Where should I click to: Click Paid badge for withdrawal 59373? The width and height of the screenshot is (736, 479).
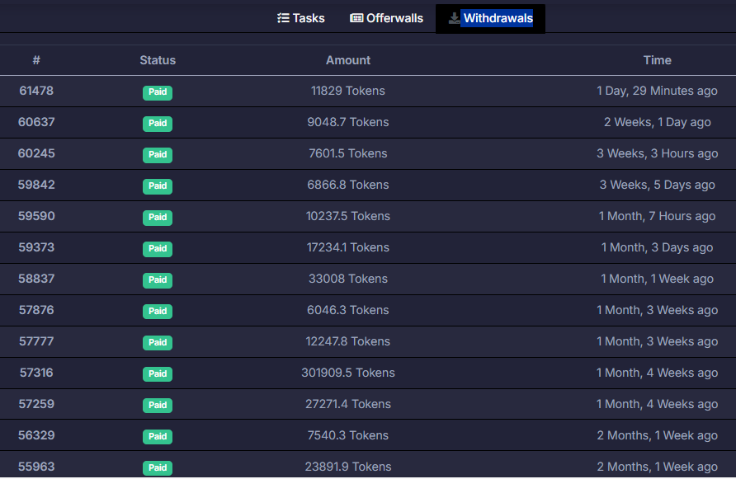(158, 249)
